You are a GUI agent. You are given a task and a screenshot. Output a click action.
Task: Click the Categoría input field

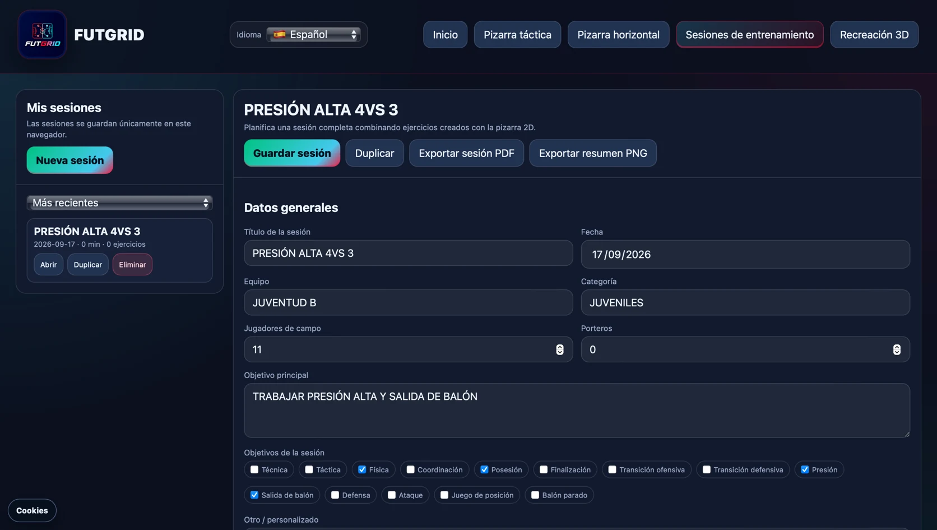pyautogui.click(x=745, y=303)
